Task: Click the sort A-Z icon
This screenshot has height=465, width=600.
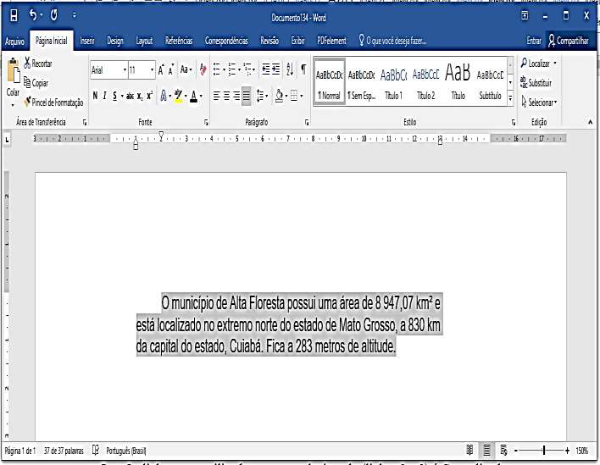Action: (x=290, y=69)
